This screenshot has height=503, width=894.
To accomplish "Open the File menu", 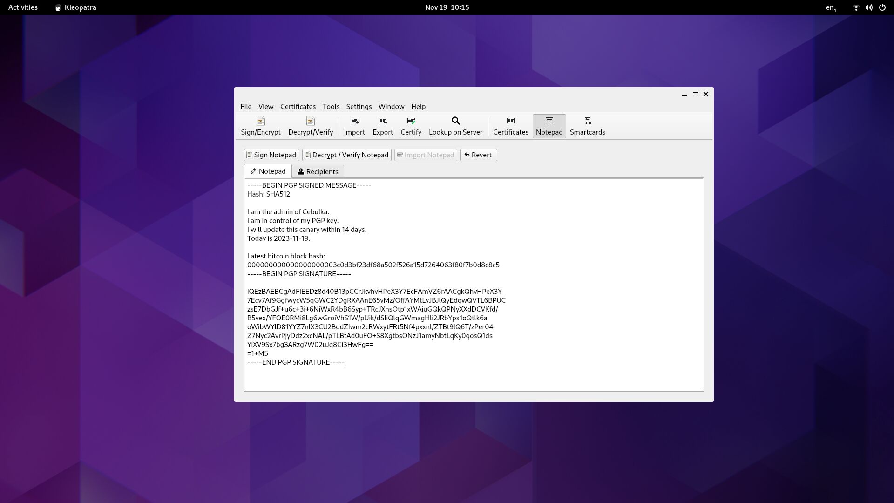I will (x=245, y=107).
